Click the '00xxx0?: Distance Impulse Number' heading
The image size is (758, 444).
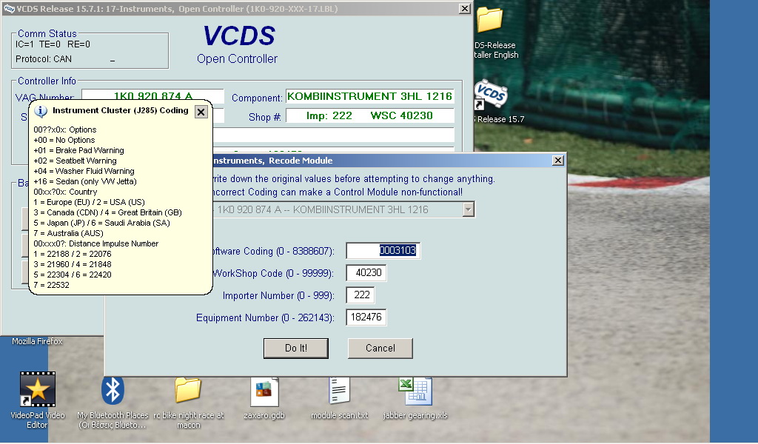(96, 243)
